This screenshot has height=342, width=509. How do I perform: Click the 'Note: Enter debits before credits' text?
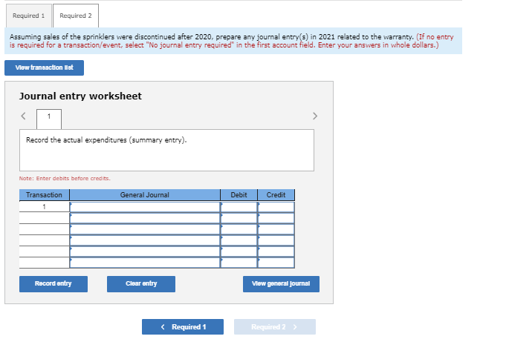[65, 178]
